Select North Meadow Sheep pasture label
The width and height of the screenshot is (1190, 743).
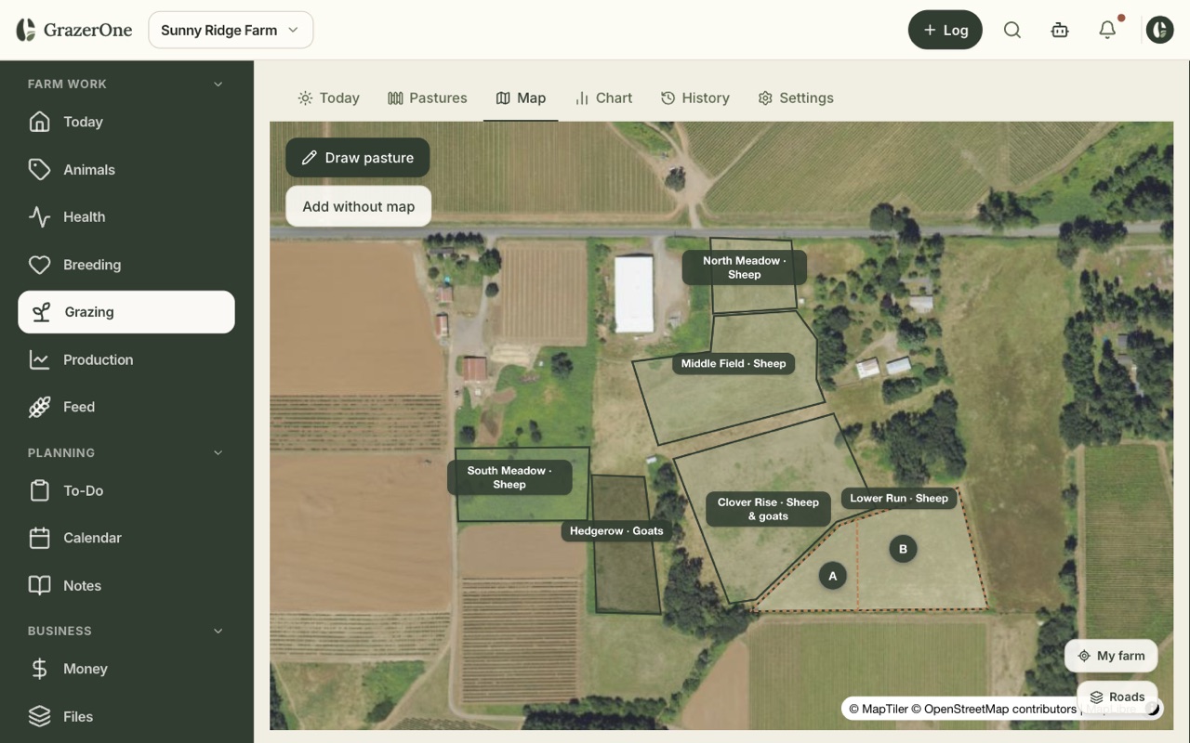click(x=744, y=267)
